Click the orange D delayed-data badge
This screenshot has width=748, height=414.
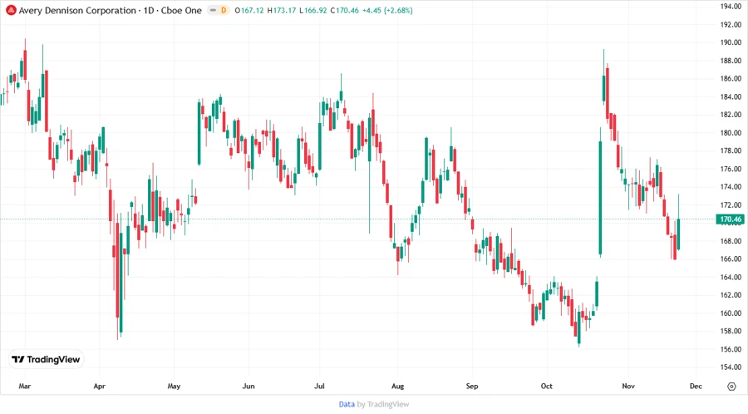224,10
